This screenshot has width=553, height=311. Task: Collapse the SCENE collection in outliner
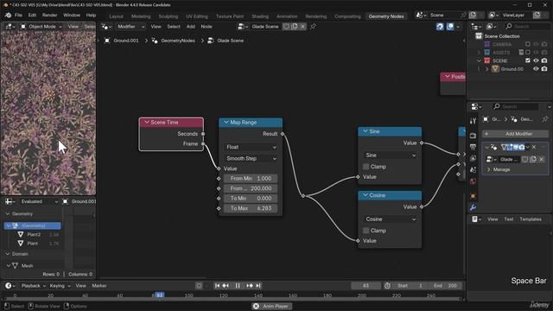[x=479, y=60]
